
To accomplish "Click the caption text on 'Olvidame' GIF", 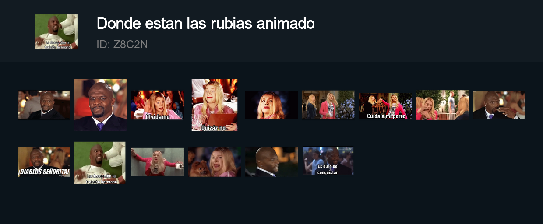I will click(x=158, y=116).
